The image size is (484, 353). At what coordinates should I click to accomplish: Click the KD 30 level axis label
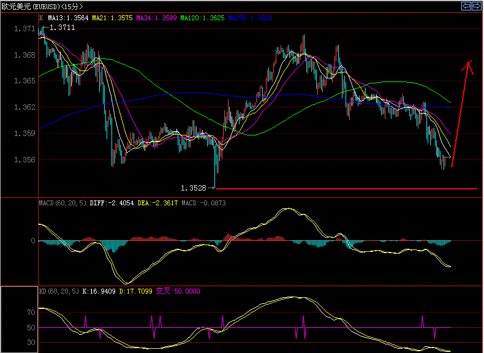(x=31, y=342)
